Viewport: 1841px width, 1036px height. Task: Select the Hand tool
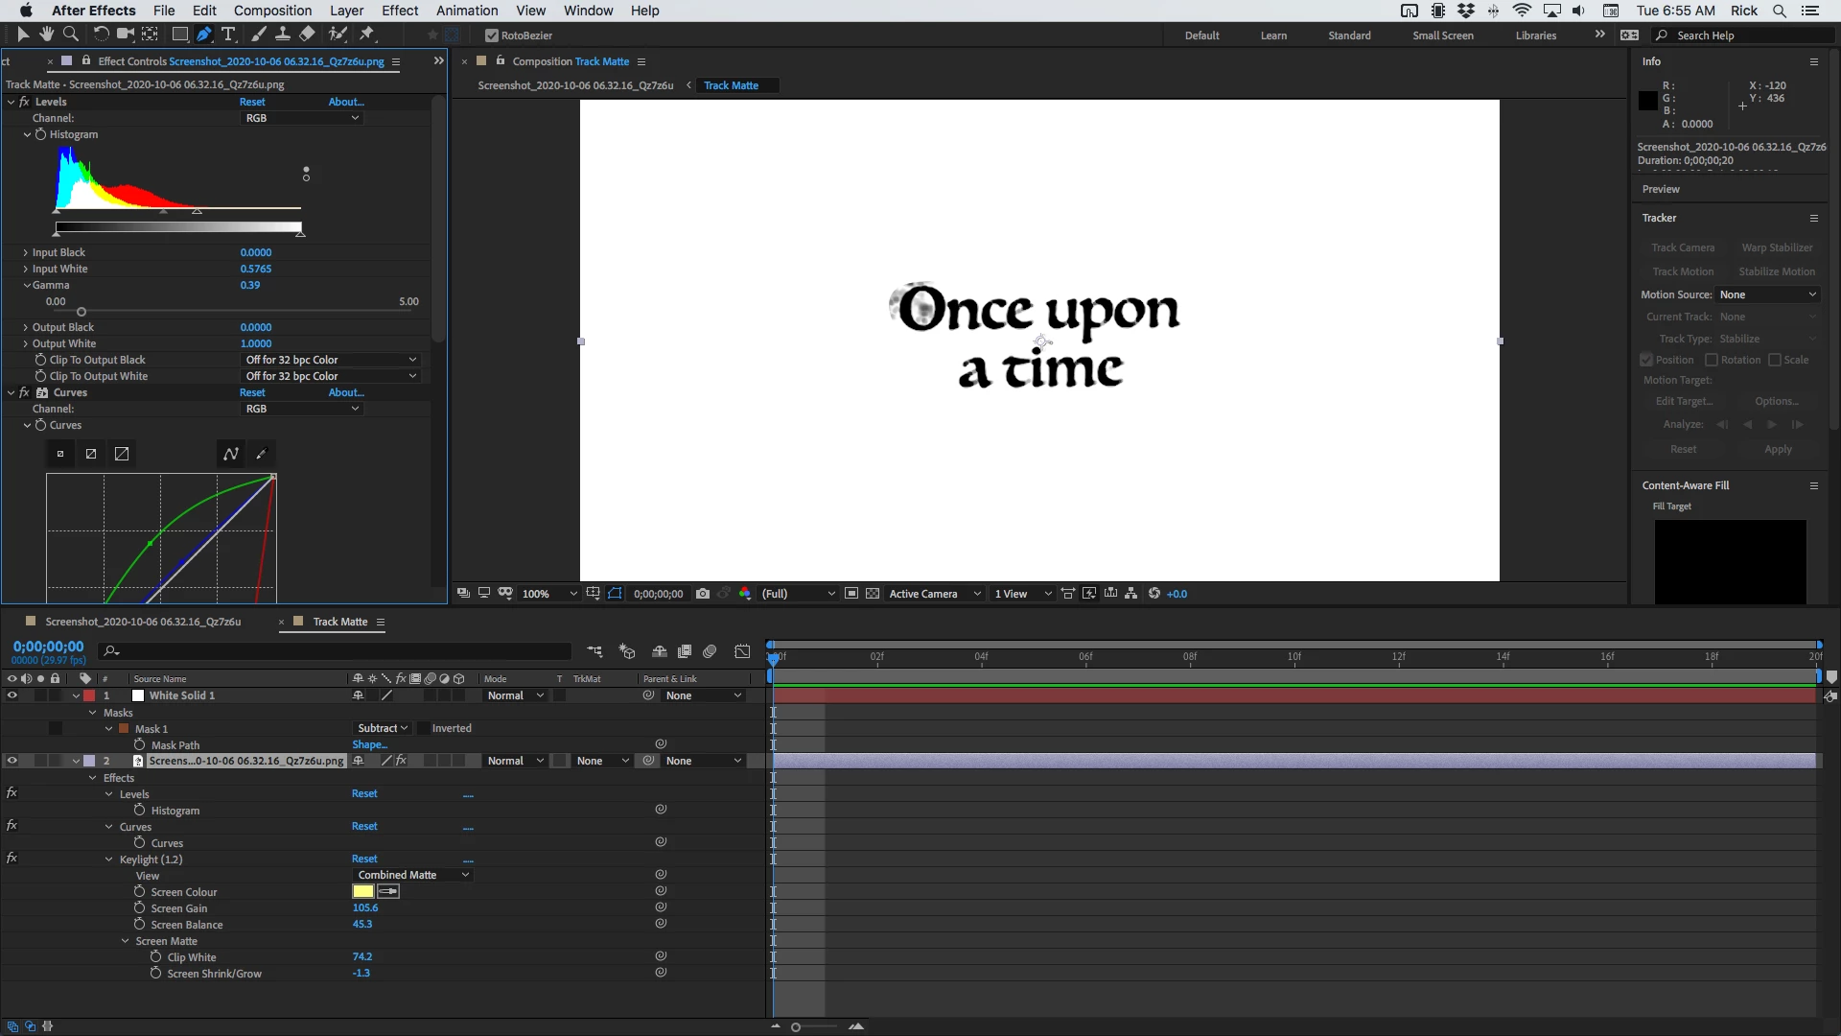[46, 34]
